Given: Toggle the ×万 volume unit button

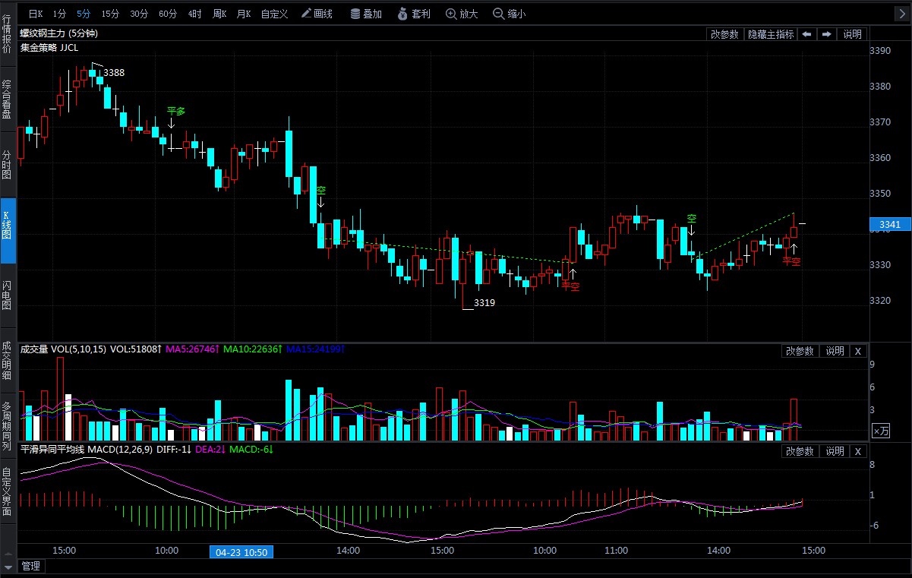Looking at the screenshot, I should 881,431.
